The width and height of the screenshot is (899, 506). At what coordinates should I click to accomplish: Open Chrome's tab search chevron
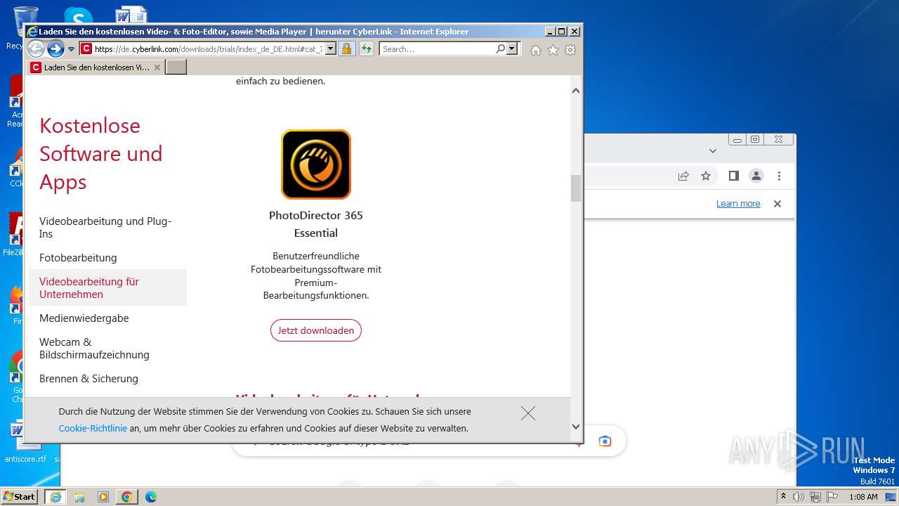click(713, 150)
